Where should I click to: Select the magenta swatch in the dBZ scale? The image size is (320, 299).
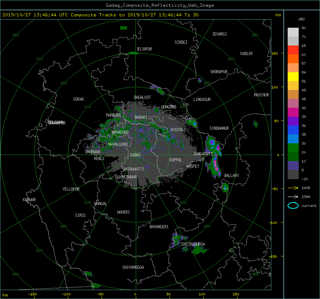point(293,112)
